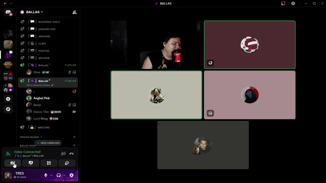Open the RELAPSE channel

click(48, 58)
